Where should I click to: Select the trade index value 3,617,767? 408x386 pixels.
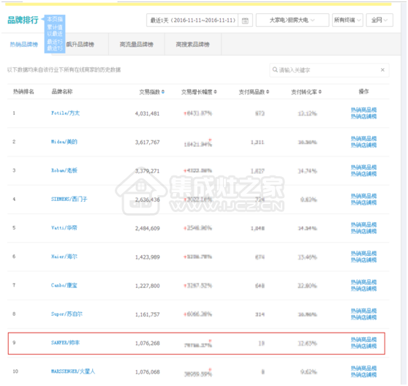tap(147, 143)
